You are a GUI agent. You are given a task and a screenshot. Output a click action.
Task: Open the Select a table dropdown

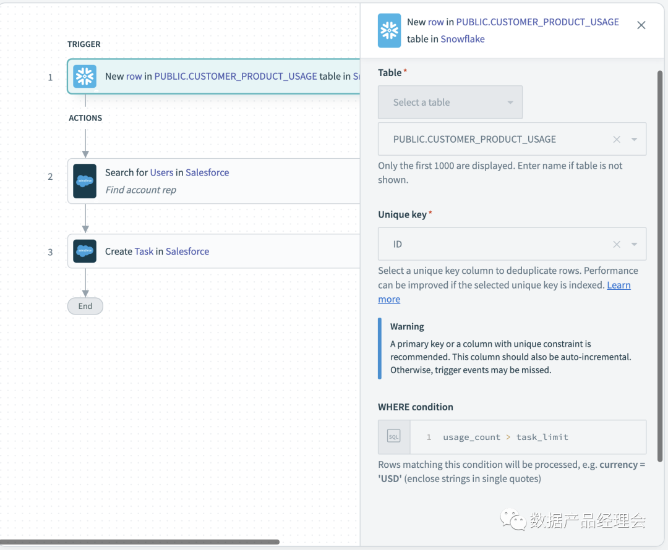point(450,102)
